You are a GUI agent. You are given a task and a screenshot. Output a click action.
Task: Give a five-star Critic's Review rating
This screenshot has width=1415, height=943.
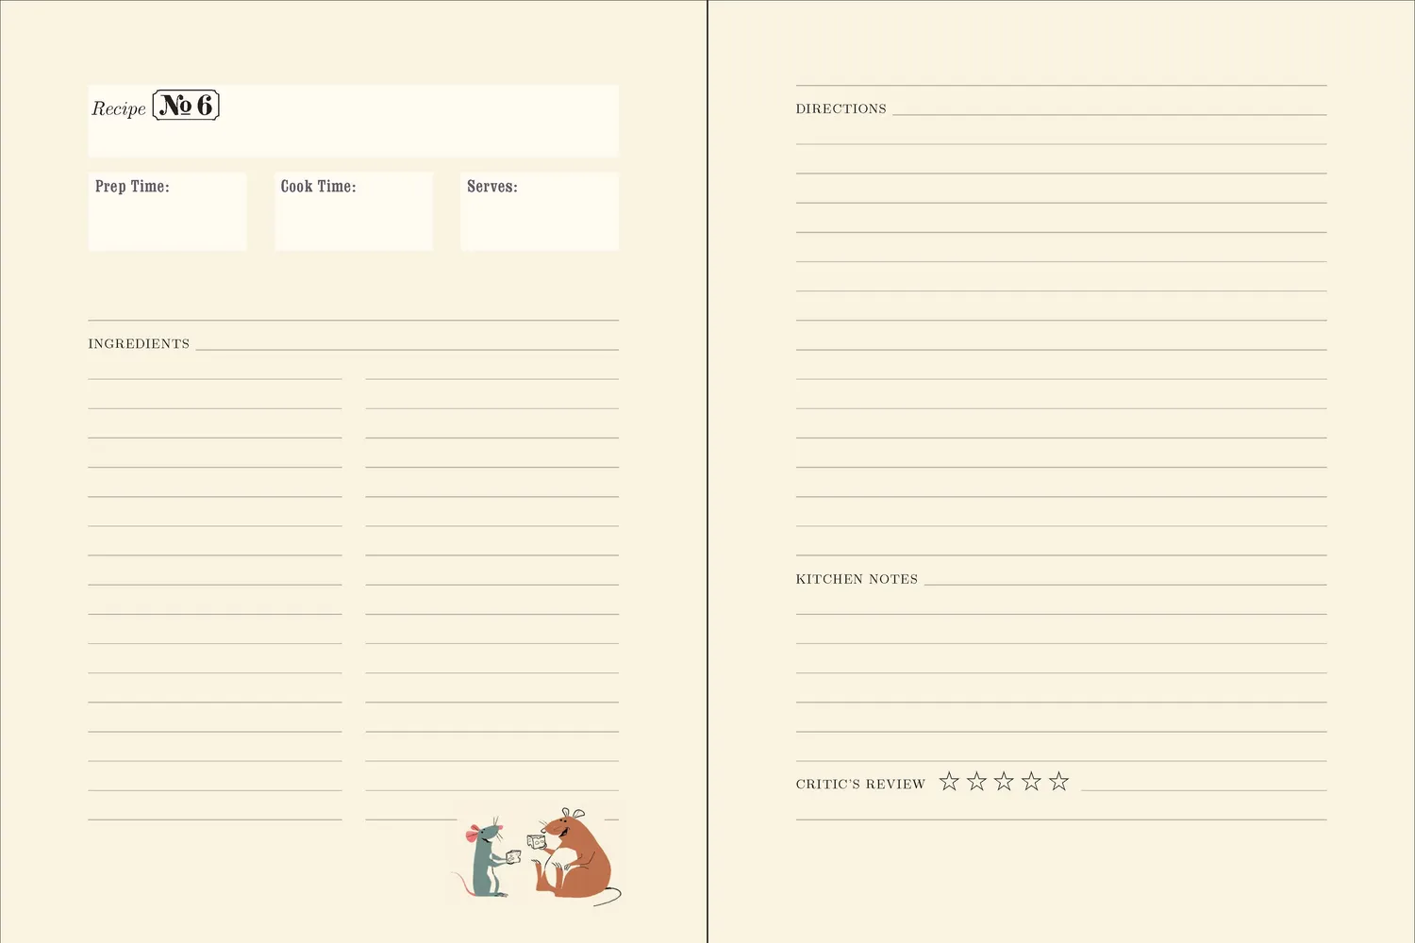1058,781
